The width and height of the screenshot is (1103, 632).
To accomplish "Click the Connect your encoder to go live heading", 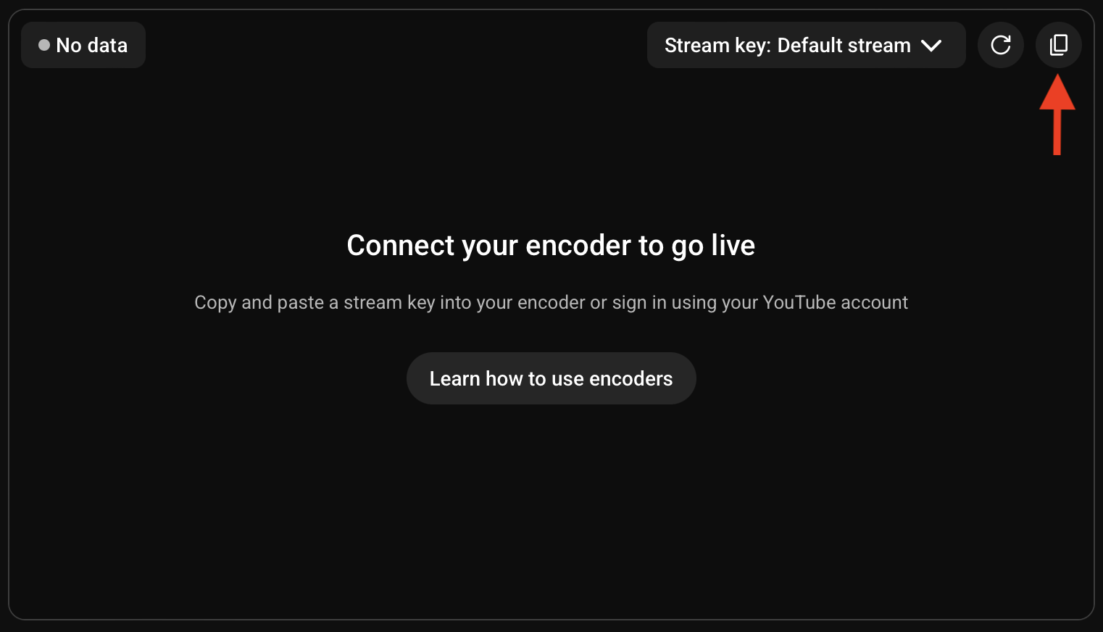I will 551,246.
